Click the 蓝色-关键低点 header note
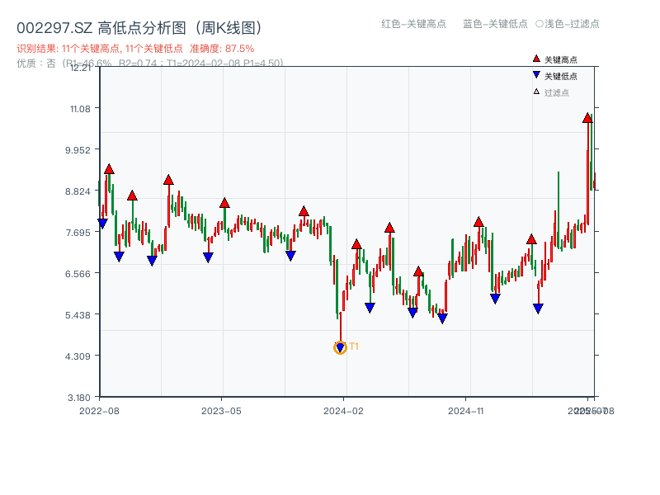 tap(495, 24)
